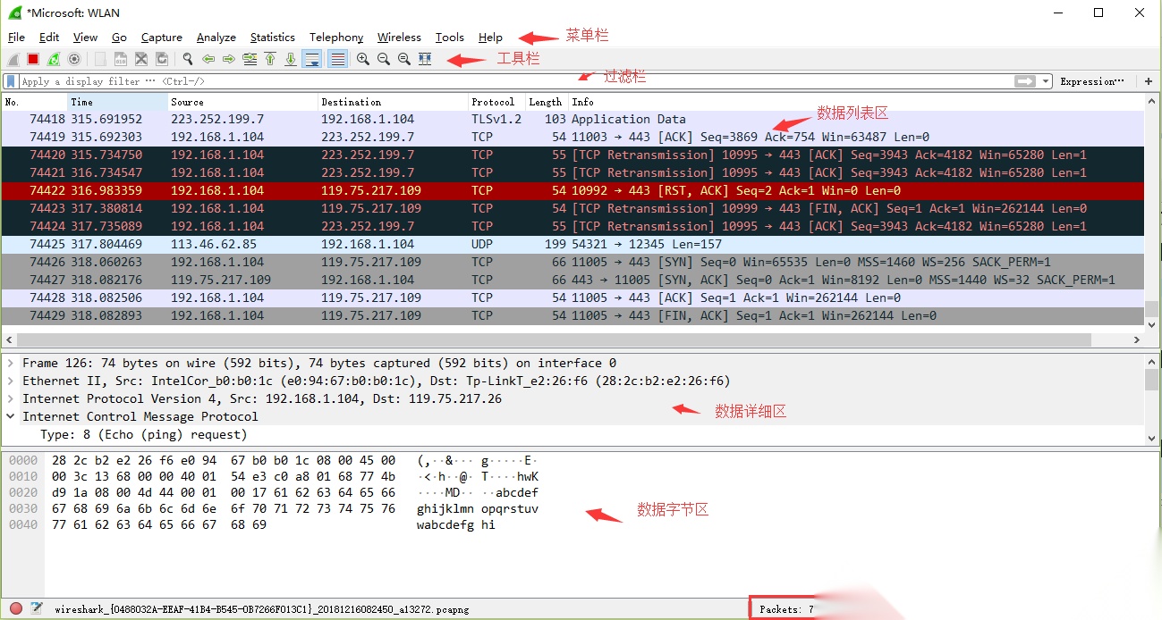Screen dimensions: 1162x620
Task: Open the Go menu
Action: pyautogui.click(x=119, y=38)
